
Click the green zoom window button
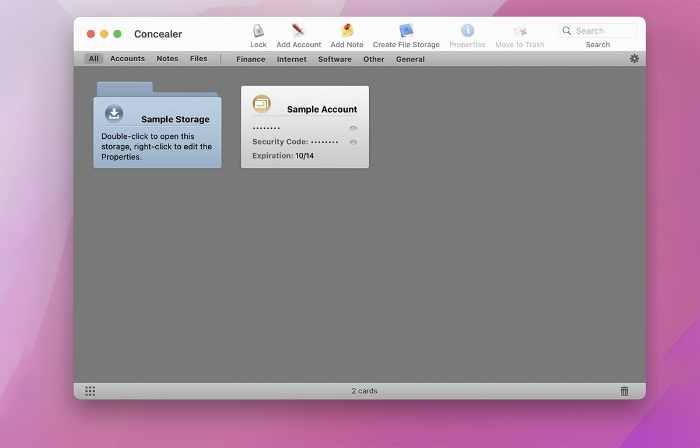pyautogui.click(x=117, y=34)
